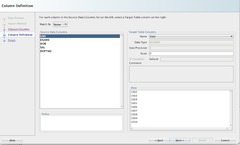This screenshot has width=240, height=145.
Task: Click the Next > button
Action: click(180, 140)
